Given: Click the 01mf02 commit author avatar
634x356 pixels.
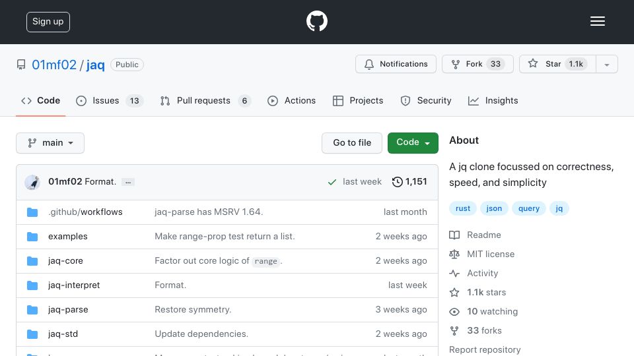Looking at the screenshot, I should (32, 182).
